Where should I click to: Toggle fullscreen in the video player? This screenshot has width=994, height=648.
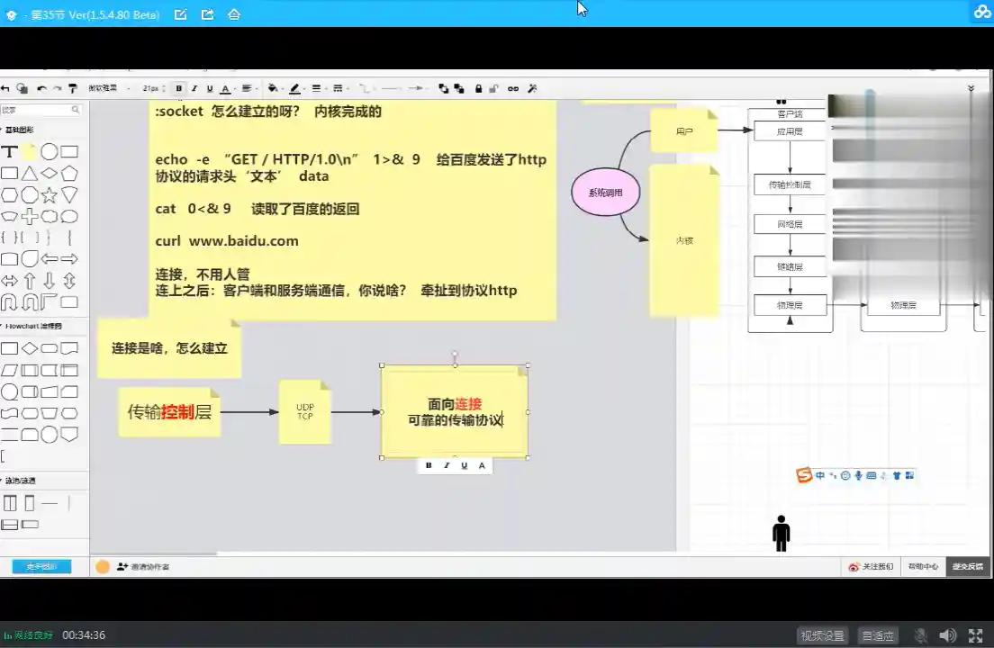pos(976,635)
